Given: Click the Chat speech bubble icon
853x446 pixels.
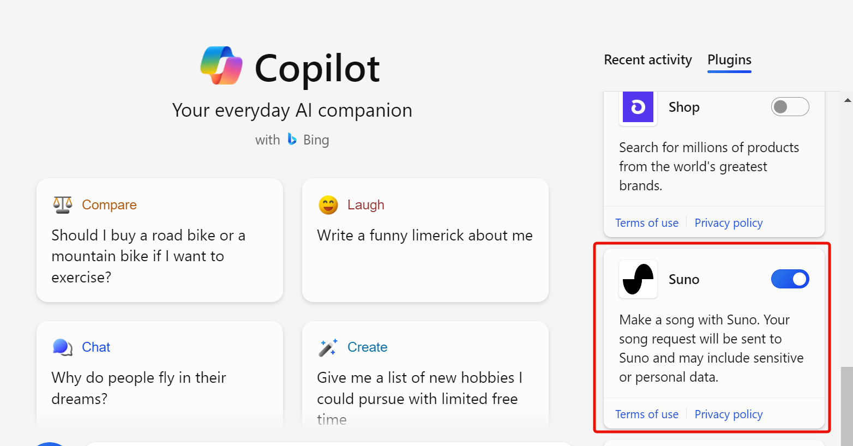Looking at the screenshot, I should click(62, 346).
